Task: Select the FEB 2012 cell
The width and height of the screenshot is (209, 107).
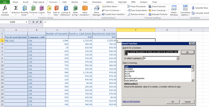Action: (16, 41)
